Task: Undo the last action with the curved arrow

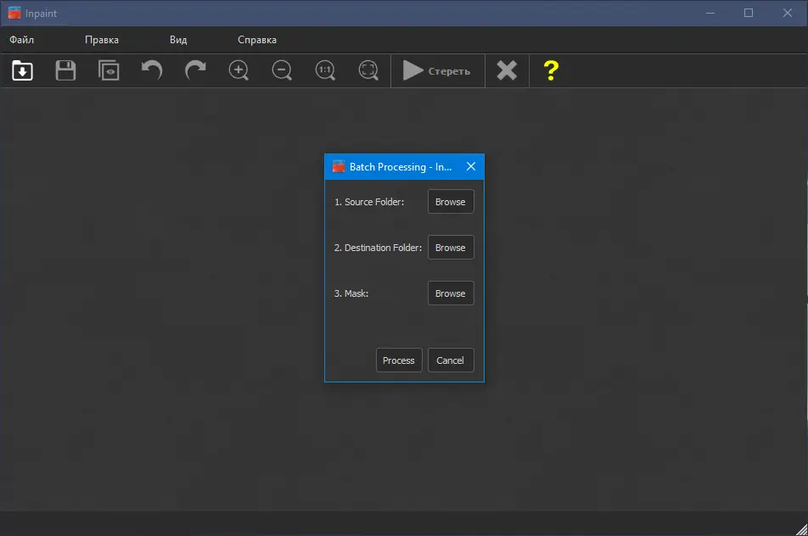Action: click(152, 70)
